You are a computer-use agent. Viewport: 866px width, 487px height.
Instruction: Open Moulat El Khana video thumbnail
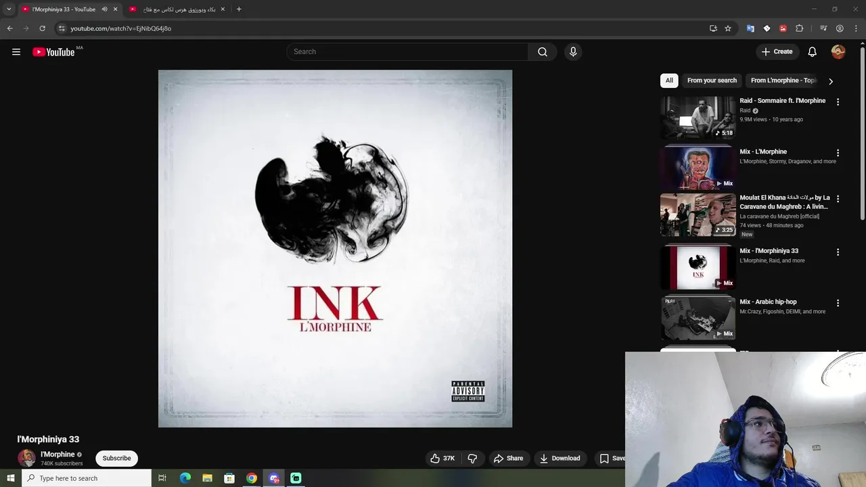point(698,214)
